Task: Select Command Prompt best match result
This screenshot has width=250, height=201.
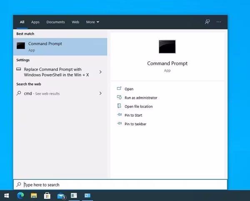Action: (60, 47)
